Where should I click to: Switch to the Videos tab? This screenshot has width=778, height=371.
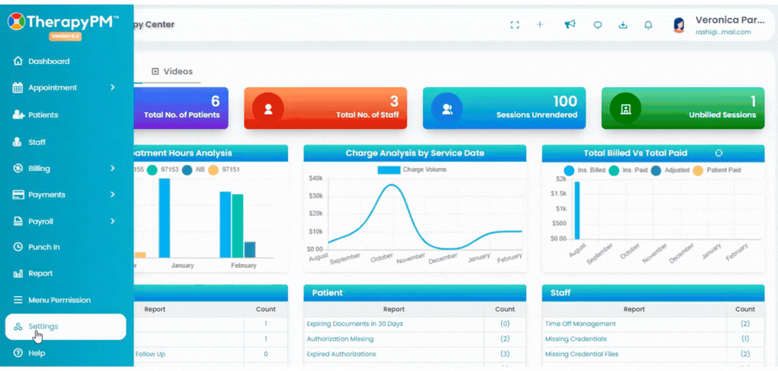172,72
